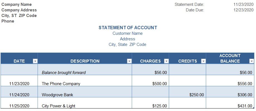Open the ACCOUNT BALANCE filter dropdown

pyautogui.click(x=252, y=61)
